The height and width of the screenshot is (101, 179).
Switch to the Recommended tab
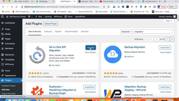(71, 31)
